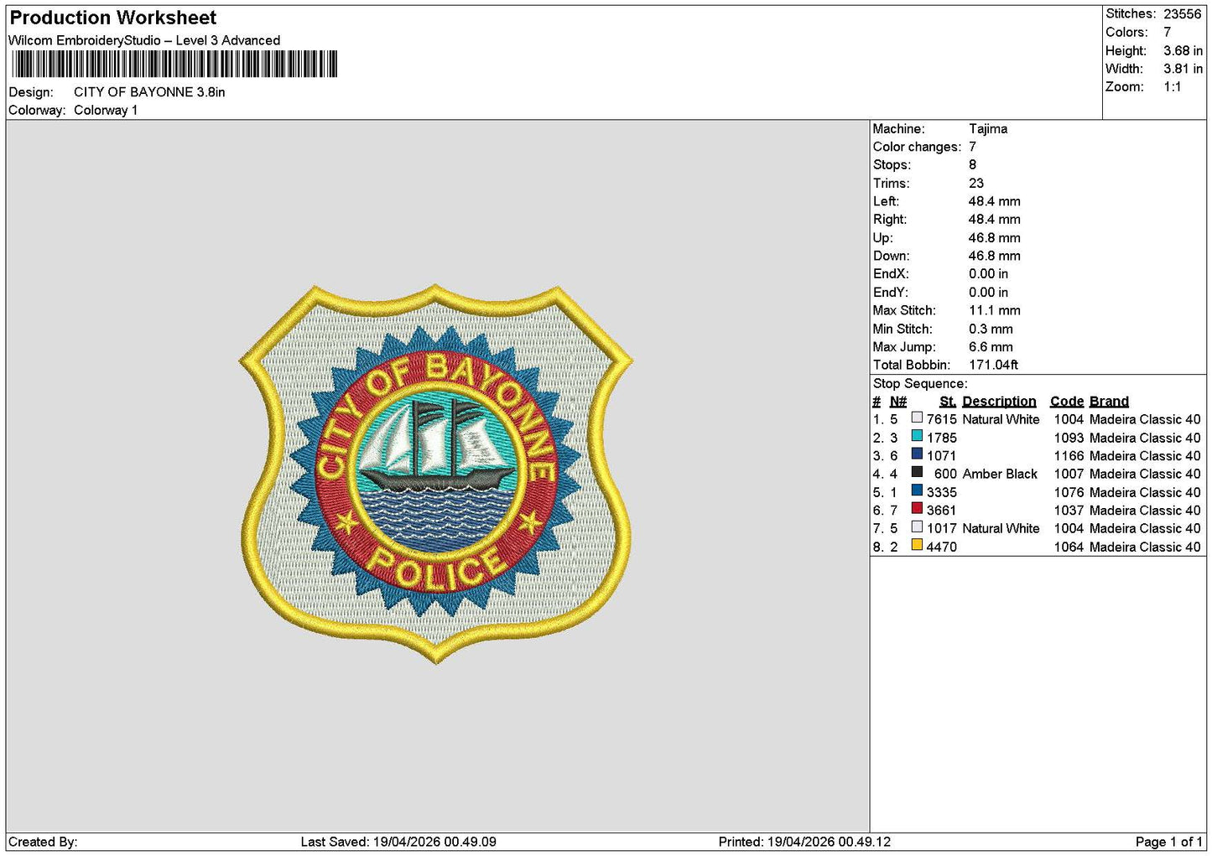The image size is (1212, 856).
Task: Click the blue swatch for thread 3335
Action: 917,491
